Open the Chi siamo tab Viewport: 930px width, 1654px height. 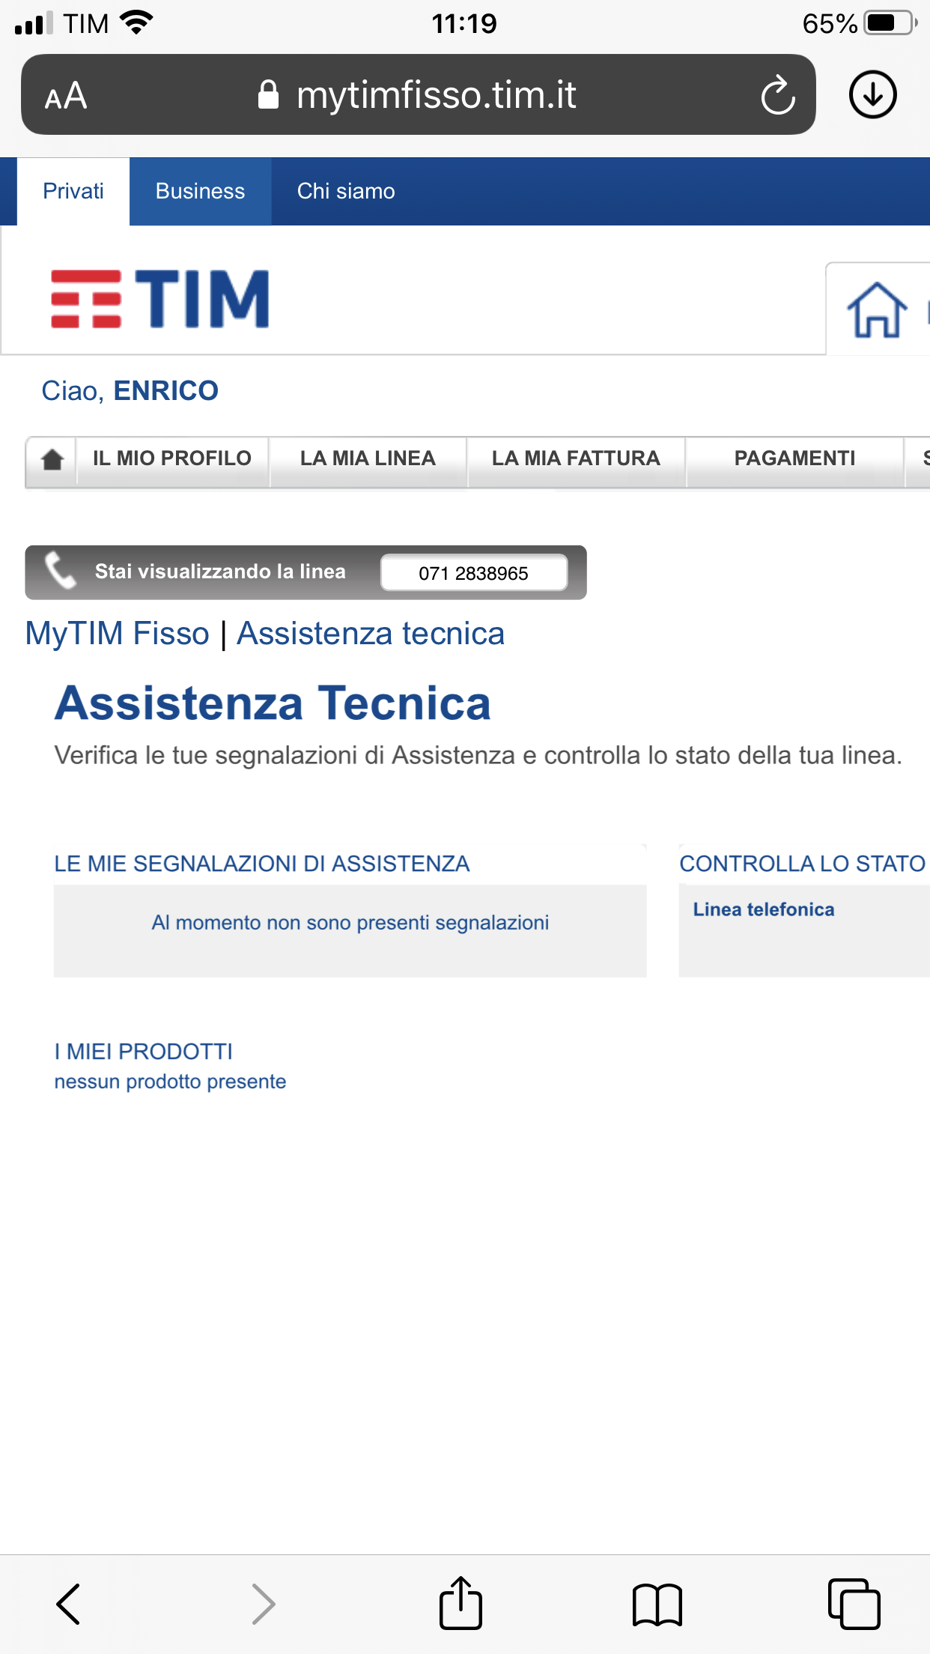(346, 191)
